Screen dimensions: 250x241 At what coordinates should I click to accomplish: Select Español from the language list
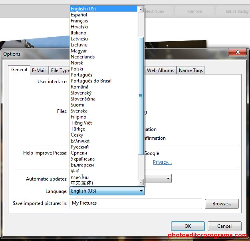pos(79,15)
